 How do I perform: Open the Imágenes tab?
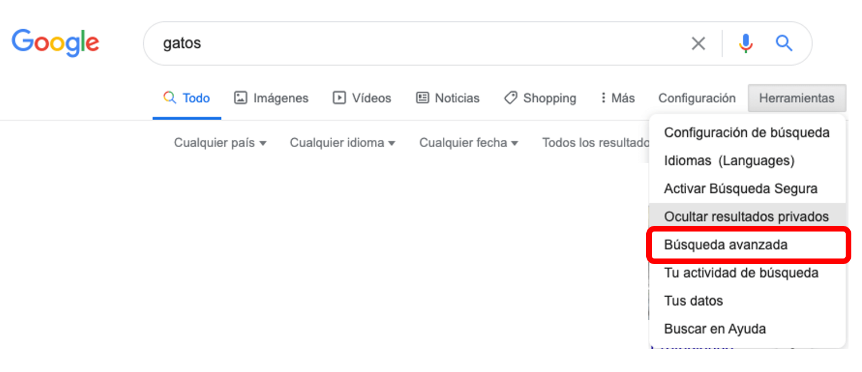click(x=271, y=98)
